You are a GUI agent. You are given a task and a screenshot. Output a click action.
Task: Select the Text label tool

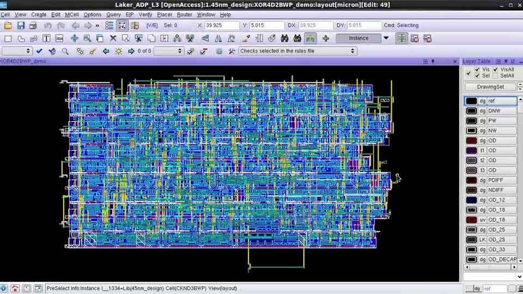pos(46,38)
